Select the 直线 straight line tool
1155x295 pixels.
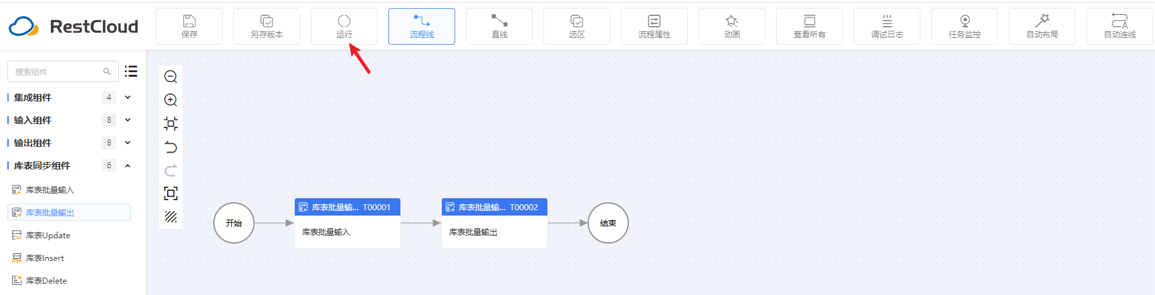(499, 27)
